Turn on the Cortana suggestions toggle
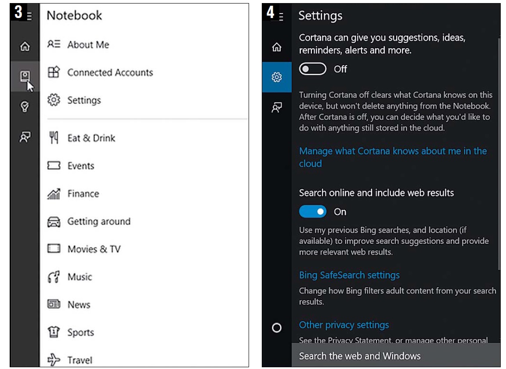Image resolution: width=506 pixels, height=369 pixels. tap(312, 69)
